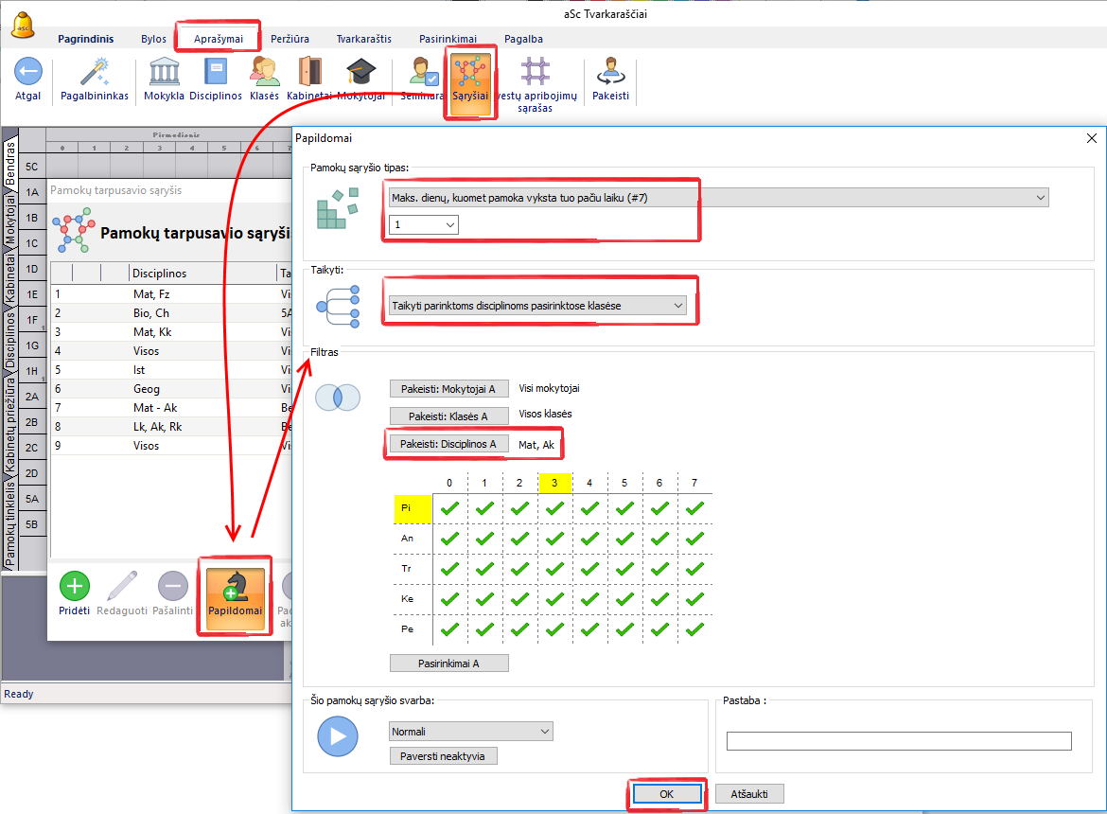
Task: Click the Atgal back arrow icon
Action: point(27,73)
